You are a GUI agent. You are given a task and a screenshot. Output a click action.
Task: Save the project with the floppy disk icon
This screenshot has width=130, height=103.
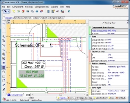(28, 11)
